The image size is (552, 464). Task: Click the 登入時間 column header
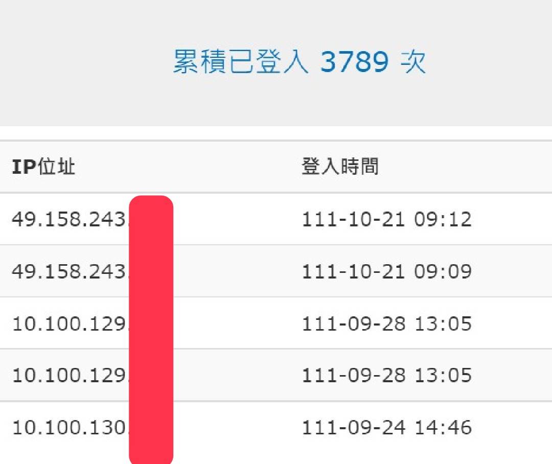pyautogui.click(x=340, y=167)
